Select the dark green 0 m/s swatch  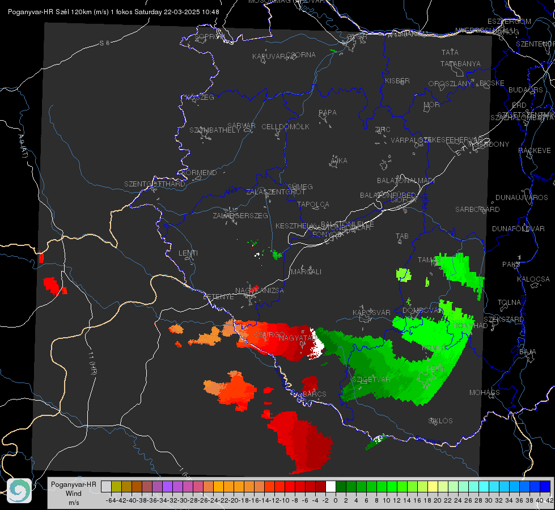click(341, 486)
